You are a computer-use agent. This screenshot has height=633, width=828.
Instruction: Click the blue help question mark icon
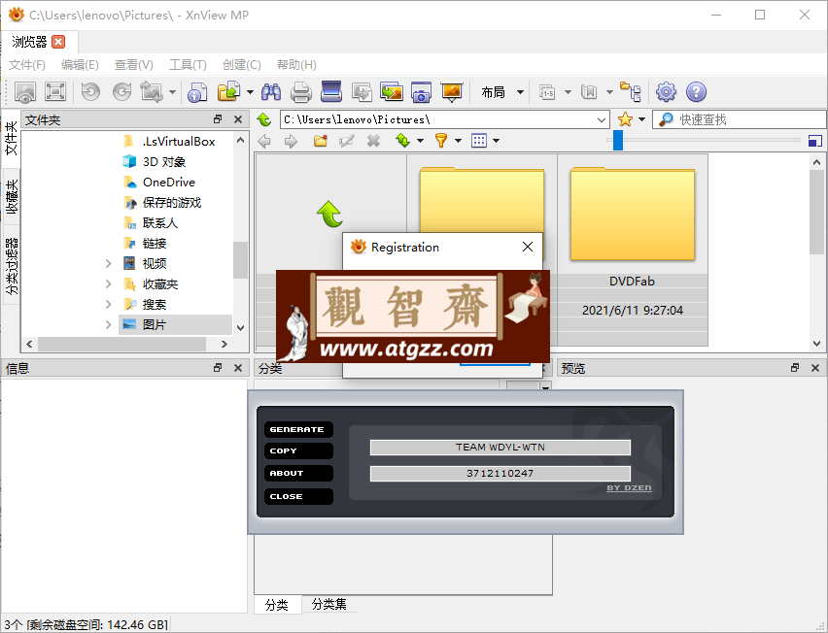coord(696,92)
